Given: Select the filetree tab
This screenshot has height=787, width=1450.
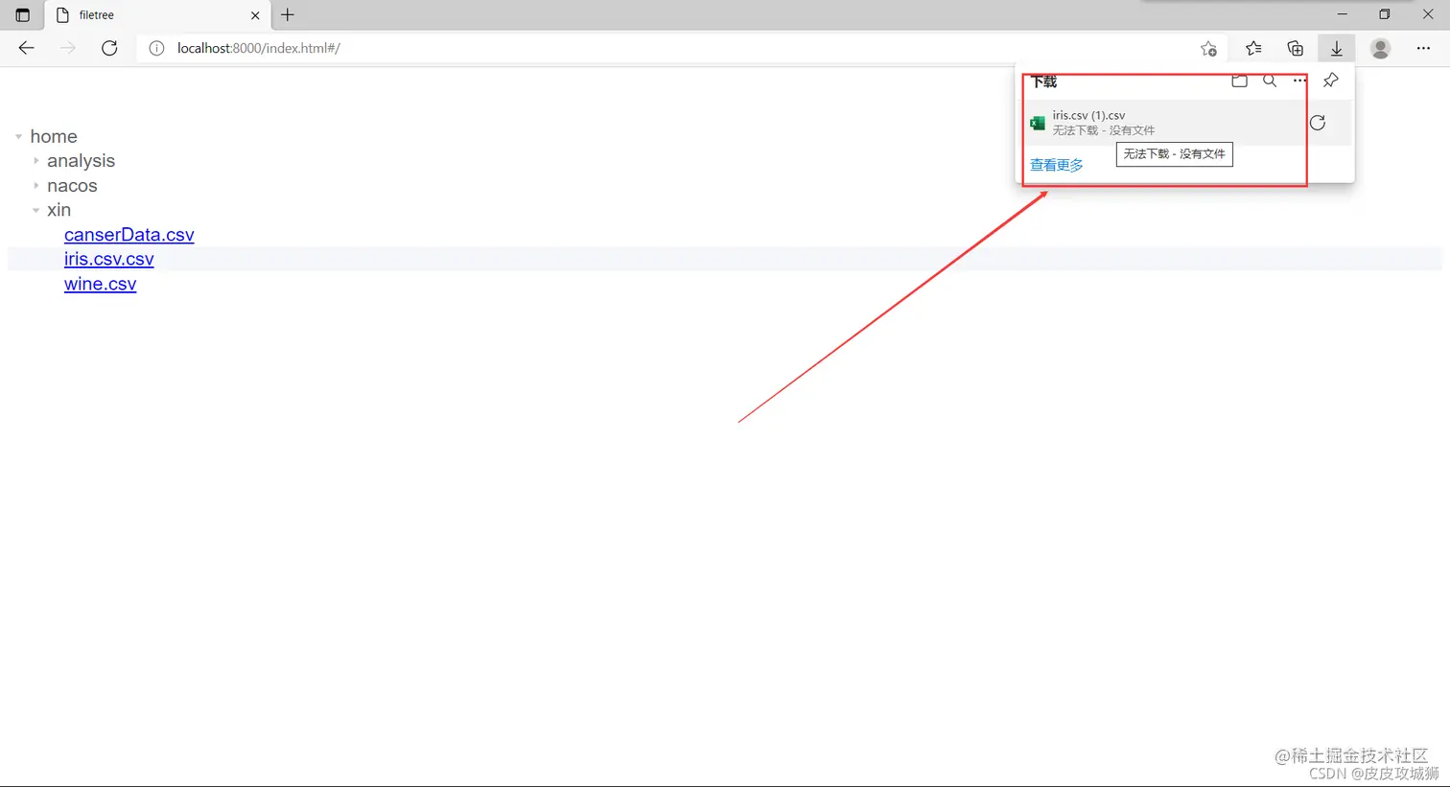Looking at the screenshot, I should point(158,15).
